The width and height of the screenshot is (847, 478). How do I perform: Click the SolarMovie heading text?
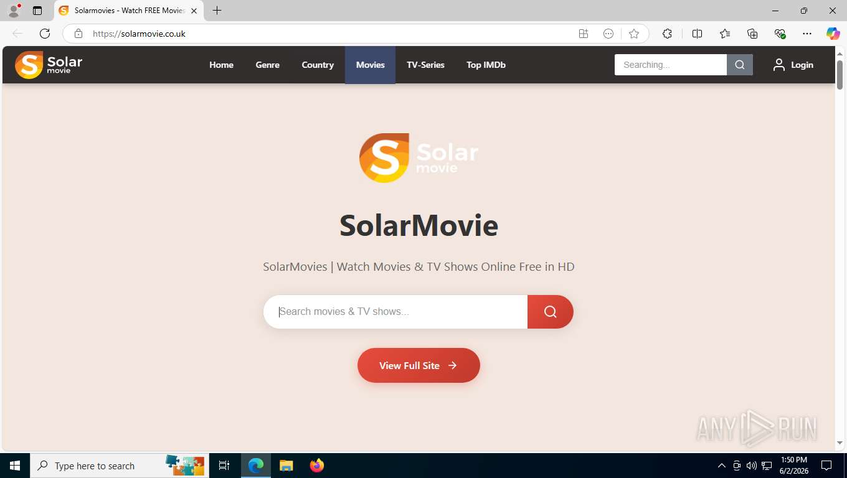click(419, 225)
